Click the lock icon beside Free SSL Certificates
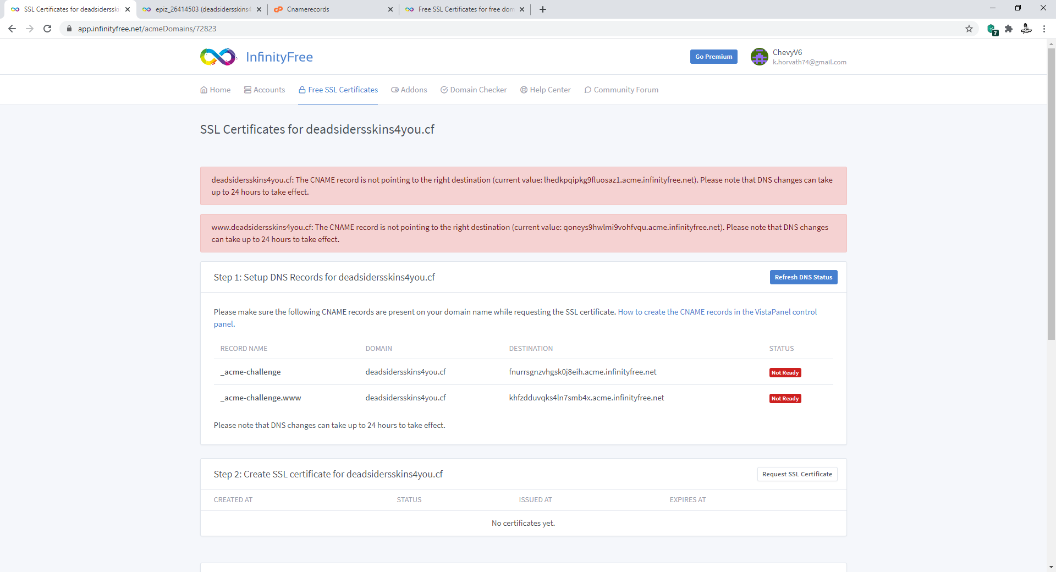 302,90
